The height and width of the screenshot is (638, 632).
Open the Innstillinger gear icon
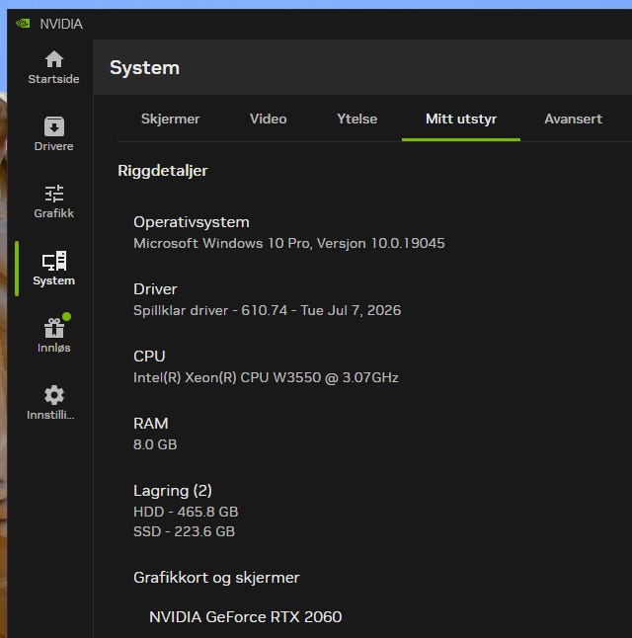pyautogui.click(x=53, y=395)
